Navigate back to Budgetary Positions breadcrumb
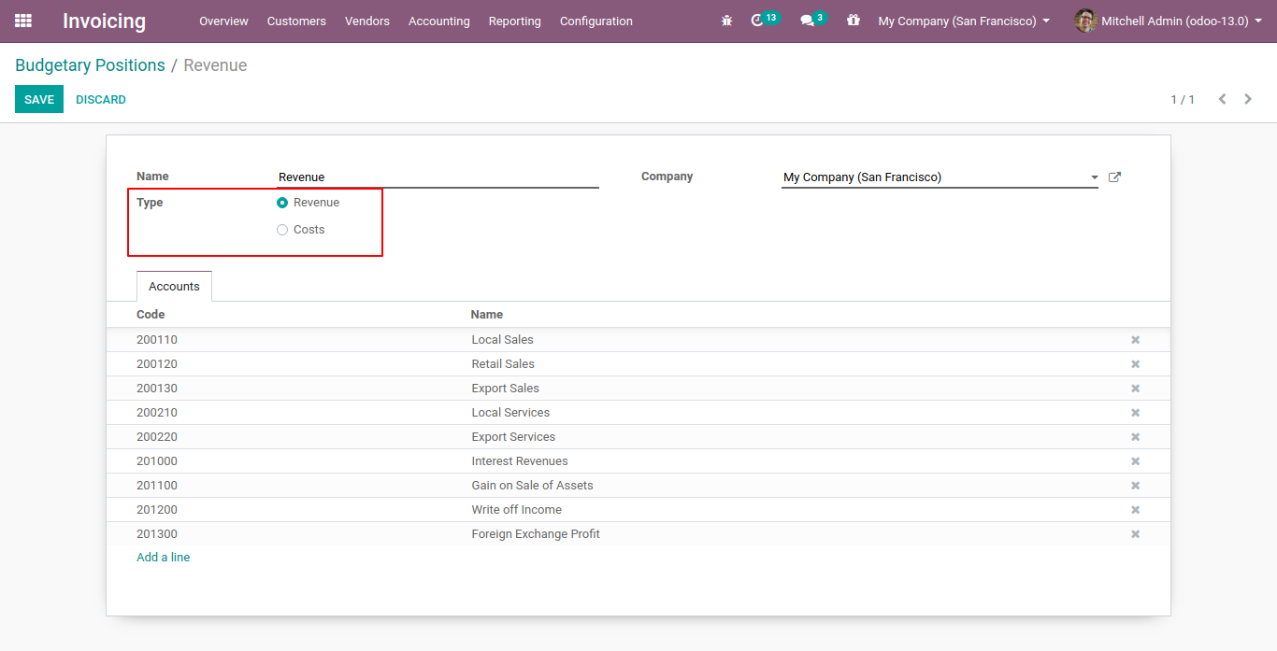The image size is (1277, 651). point(90,65)
